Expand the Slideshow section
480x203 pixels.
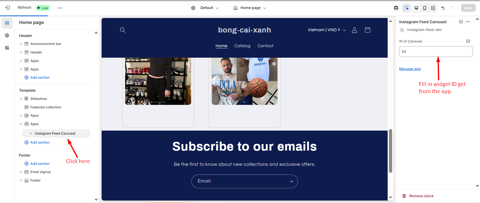21,99
